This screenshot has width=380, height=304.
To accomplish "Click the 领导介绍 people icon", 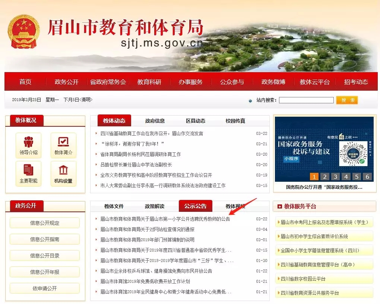I will tap(28, 142).
